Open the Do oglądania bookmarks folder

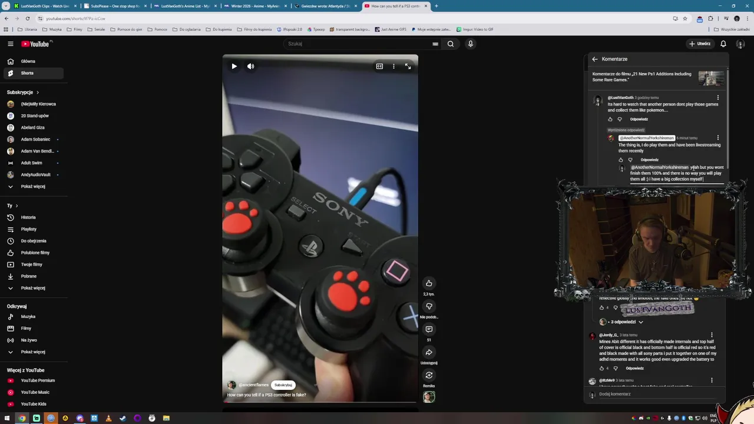tap(187, 29)
